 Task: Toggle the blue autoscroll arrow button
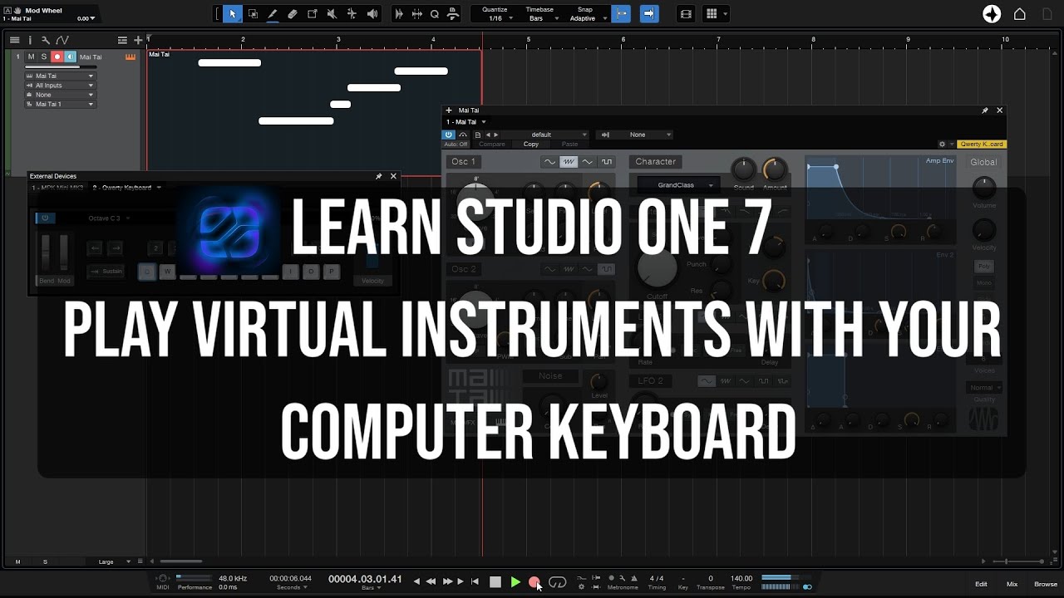point(649,13)
